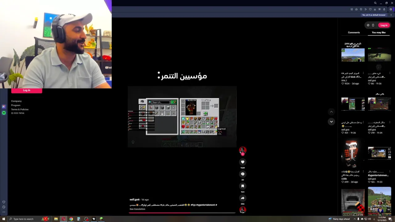Share the video using the arrow icon

coord(243,198)
